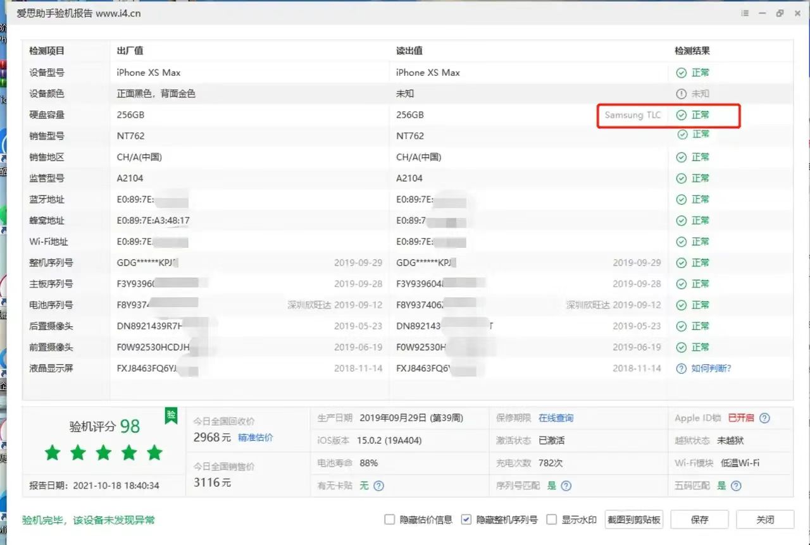Click the green check icon in 设备型号 row
Viewport: 810px width, 545px height.
point(681,73)
